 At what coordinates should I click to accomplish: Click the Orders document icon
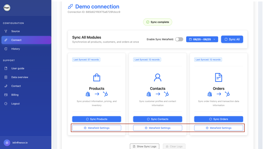tap(219, 77)
